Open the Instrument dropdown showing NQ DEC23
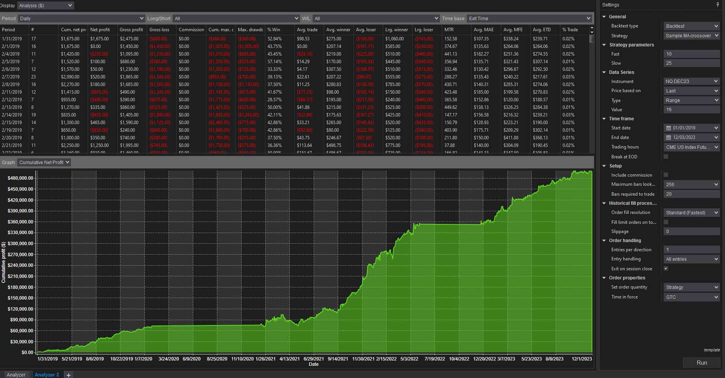Screen dimensions: 725x378 (691, 81)
